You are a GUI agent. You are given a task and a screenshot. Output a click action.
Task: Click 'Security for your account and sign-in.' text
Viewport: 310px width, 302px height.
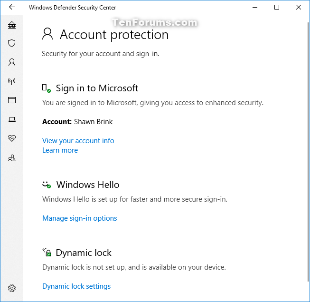click(101, 54)
